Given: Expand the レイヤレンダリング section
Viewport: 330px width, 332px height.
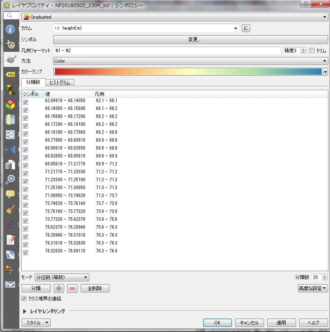Looking at the screenshot, I should 25,311.
